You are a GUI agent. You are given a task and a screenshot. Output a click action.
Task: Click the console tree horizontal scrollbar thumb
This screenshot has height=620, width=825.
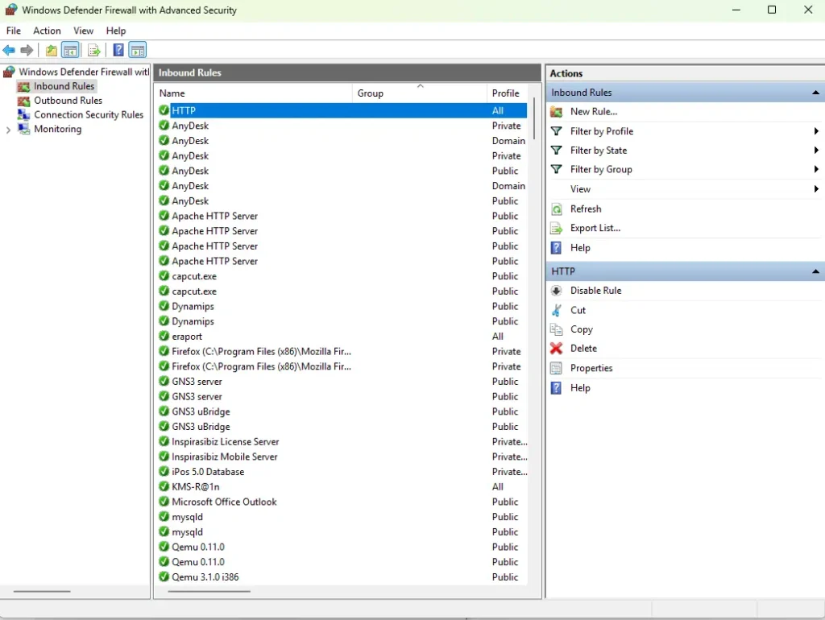(42, 591)
